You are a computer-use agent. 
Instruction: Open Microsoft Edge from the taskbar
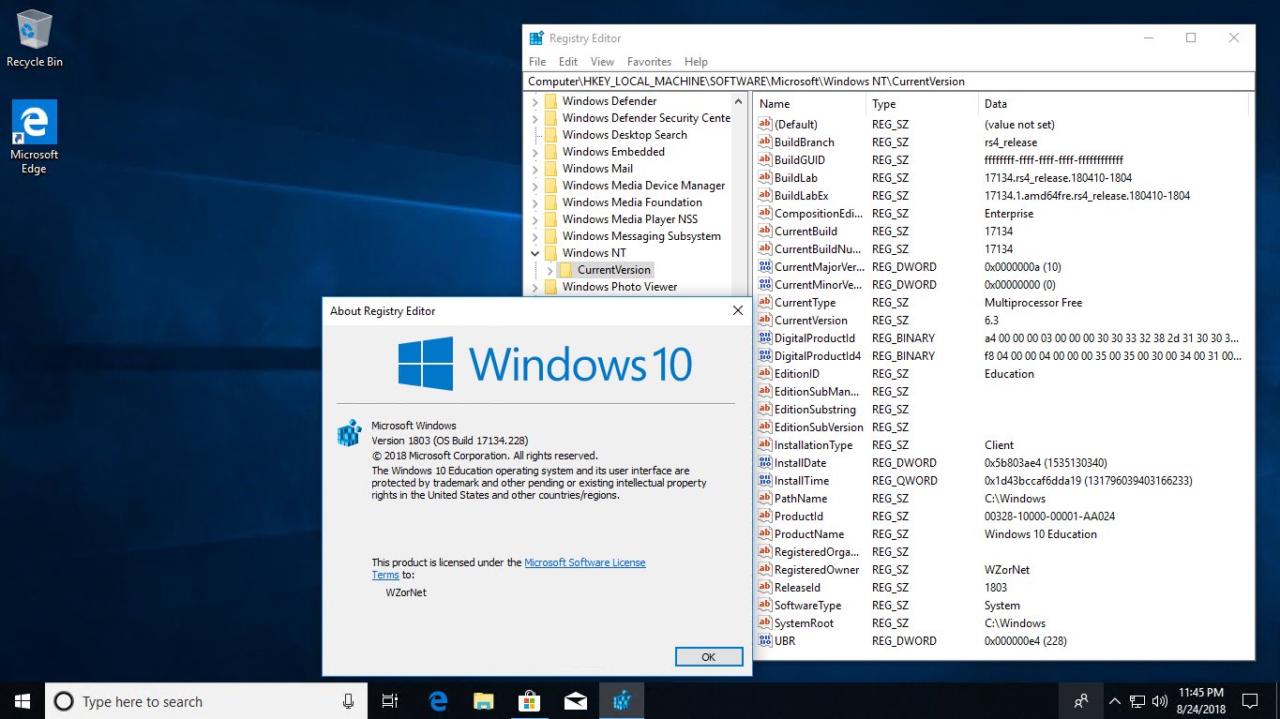point(437,700)
